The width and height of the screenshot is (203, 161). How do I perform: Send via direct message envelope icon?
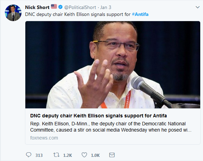click(112, 155)
